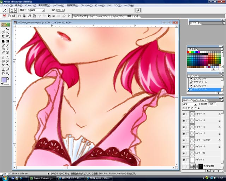226x181 pixels.
Task: Toggle visibility of レイヤー 15 のコピー
Action: pyautogui.click(x=184, y=140)
